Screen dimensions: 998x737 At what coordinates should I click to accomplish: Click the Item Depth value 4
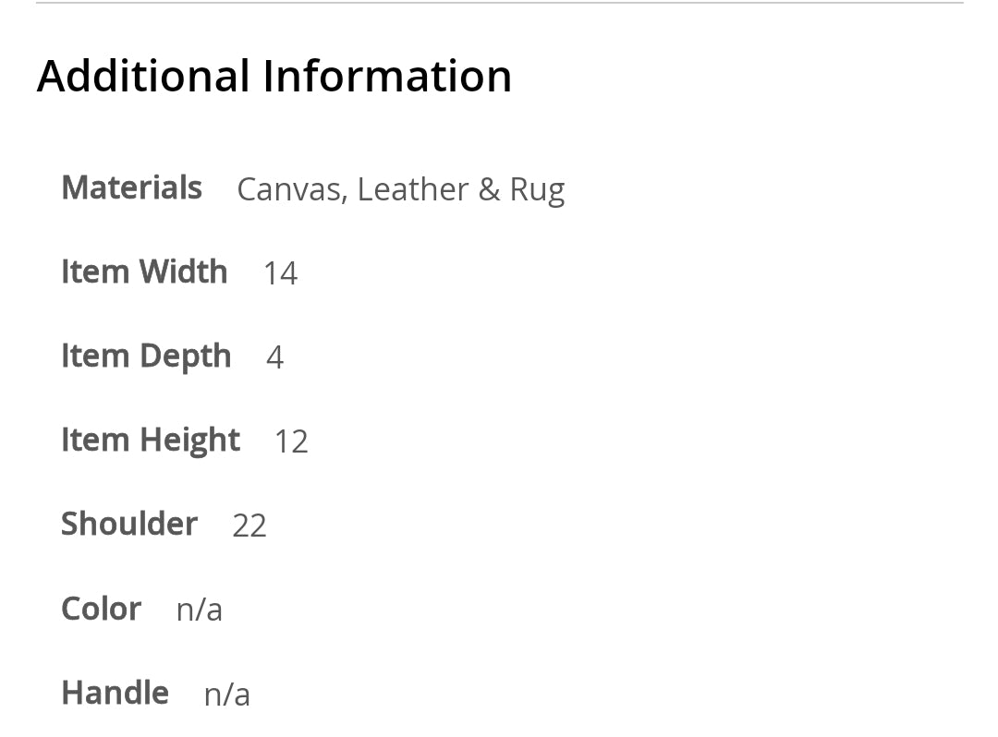coord(274,357)
